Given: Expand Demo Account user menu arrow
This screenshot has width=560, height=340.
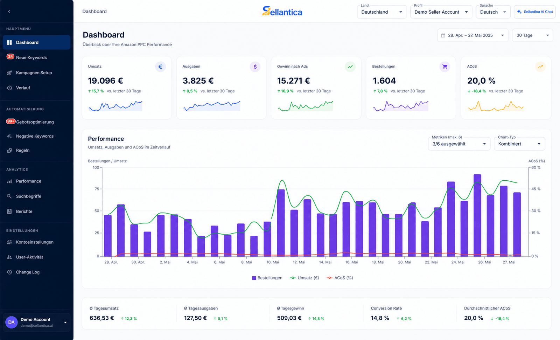Looking at the screenshot, I should [x=65, y=322].
